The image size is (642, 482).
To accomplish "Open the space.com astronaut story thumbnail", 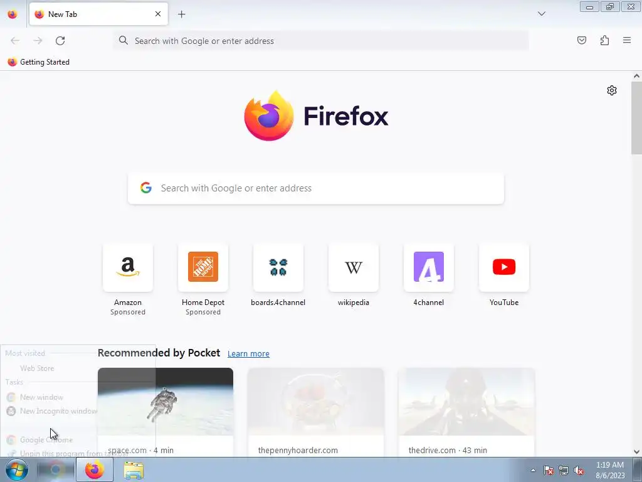I will tap(166, 402).
